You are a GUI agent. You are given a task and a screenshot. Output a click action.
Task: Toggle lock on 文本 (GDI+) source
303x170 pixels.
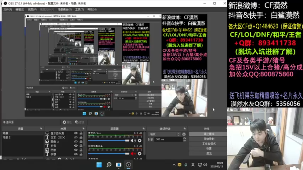(x=81, y=138)
